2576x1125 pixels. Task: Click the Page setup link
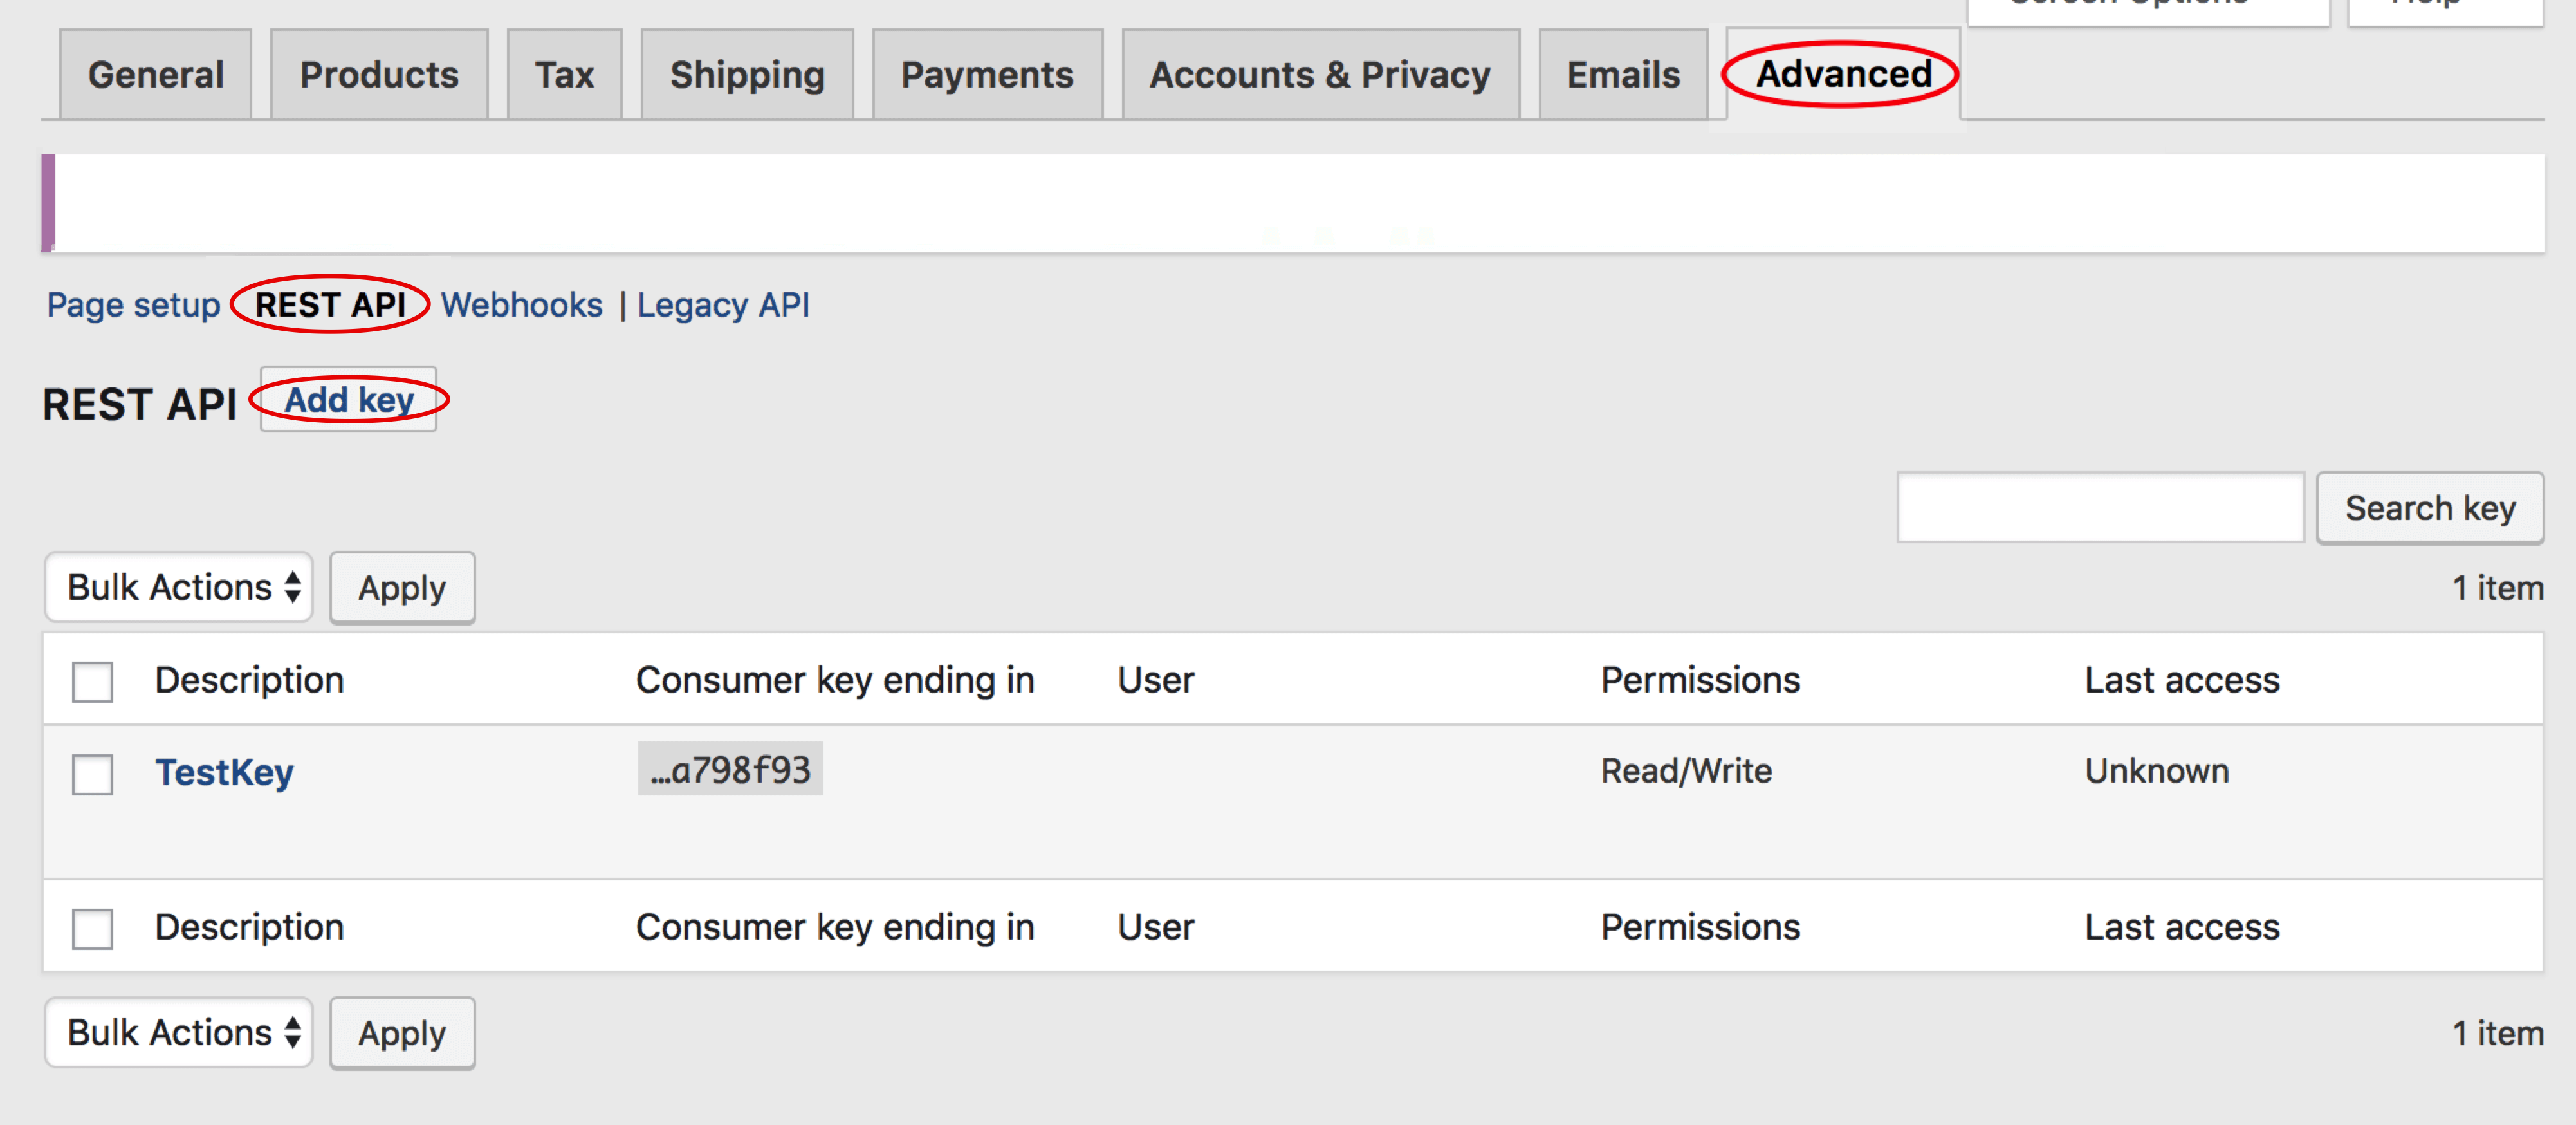point(133,305)
